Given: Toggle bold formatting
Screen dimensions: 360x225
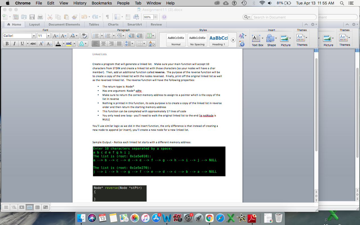Looking at the screenshot, I should click(x=7, y=44).
